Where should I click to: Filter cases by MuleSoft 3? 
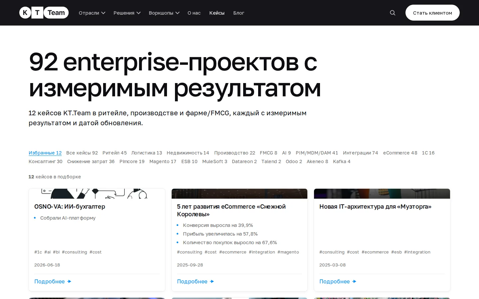point(215,161)
